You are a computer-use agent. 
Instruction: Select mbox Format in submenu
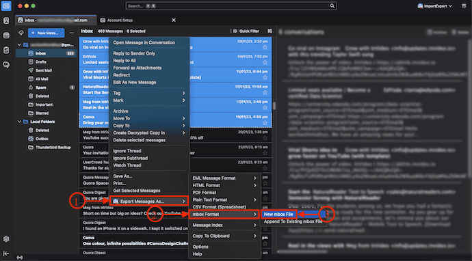tap(224, 214)
